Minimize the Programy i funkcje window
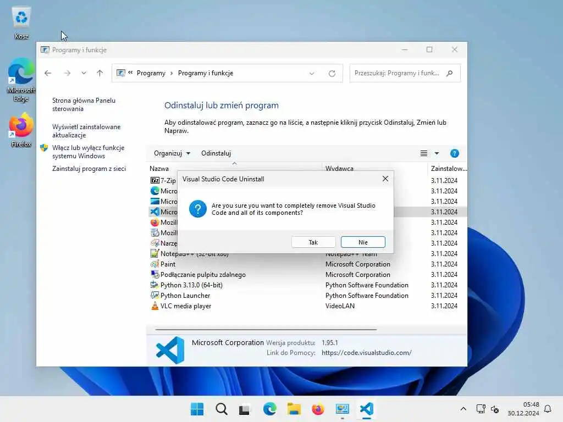Screen dimensions: 563x422 pos(405,49)
